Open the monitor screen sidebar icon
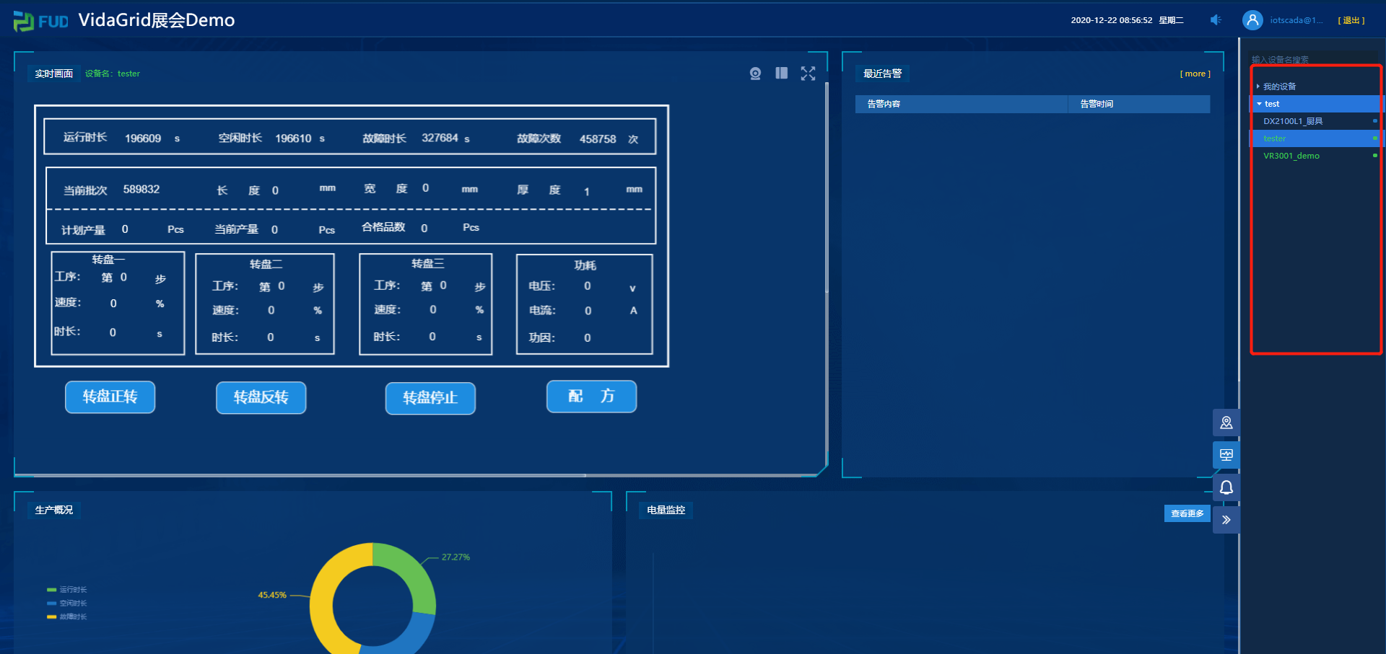 pyautogui.click(x=1226, y=455)
